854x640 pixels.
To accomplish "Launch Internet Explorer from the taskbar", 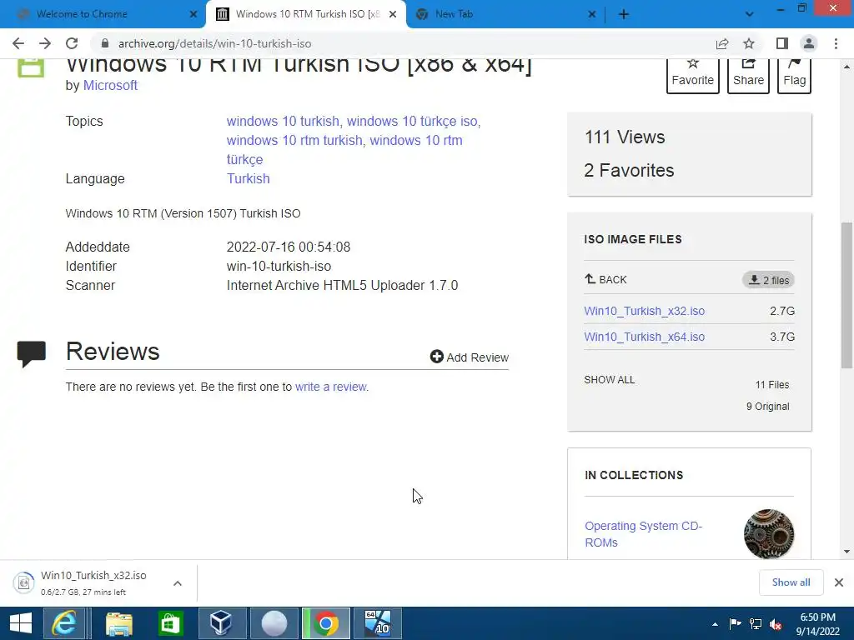I will pyautogui.click(x=65, y=623).
